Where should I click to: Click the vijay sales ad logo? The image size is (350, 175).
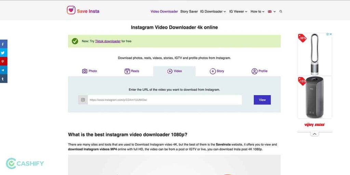point(314,124)
